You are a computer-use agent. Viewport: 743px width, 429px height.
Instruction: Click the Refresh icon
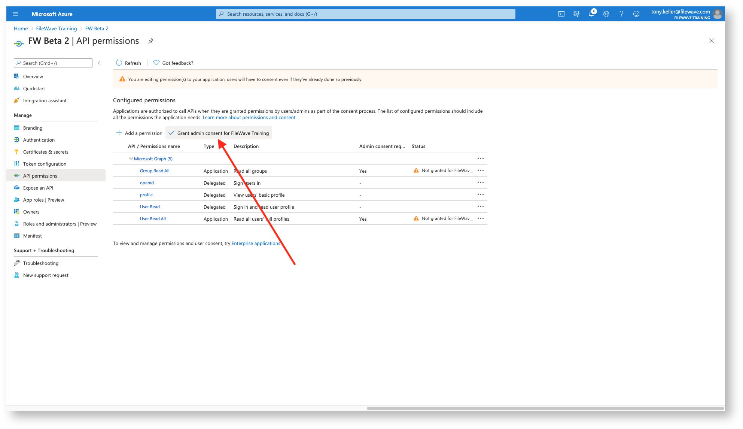pos(118,63)
